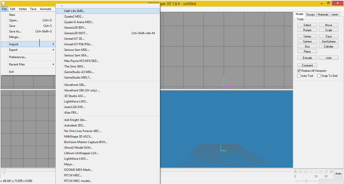
Task: Go to the last frame button
Action: coord(326,171)
